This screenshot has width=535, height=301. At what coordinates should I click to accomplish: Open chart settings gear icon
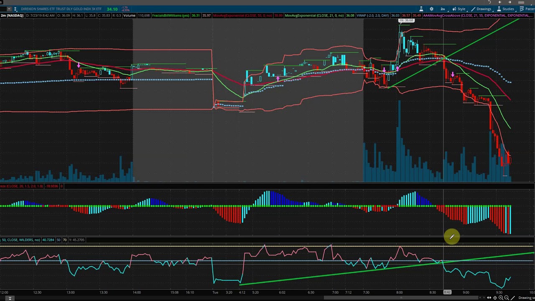[x=432, y=9]
